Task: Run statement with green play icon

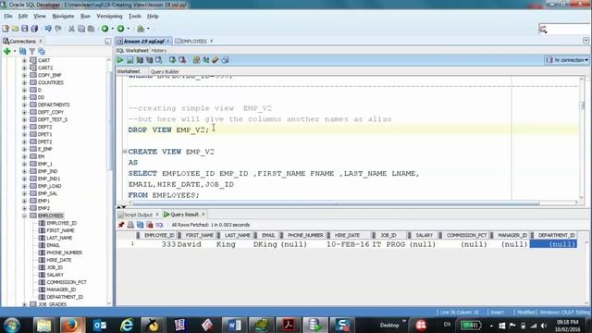Action: click(x=120, y=60)
